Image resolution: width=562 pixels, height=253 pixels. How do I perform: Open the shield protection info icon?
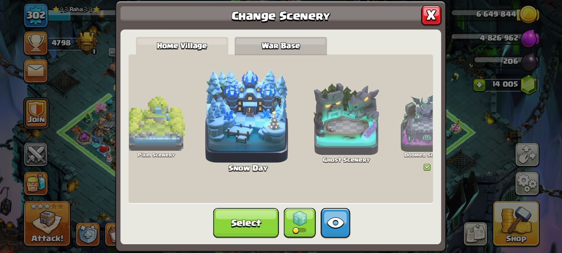tap(87, 234)
